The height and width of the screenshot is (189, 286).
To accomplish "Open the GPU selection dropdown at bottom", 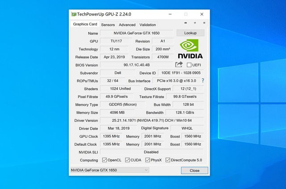I will pos(109,170).
